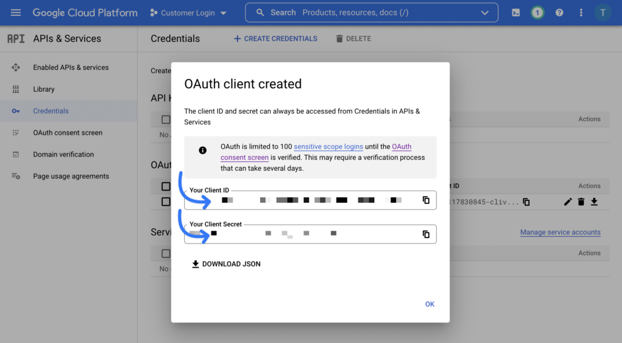
Task: Click the Credentials page heading
Action: coord(175,38)
